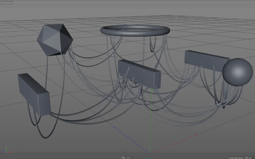Image resolution: width=255 pixels, height=159 pixels.
Task: Select the torus ring object
Action: coord(135,30)
